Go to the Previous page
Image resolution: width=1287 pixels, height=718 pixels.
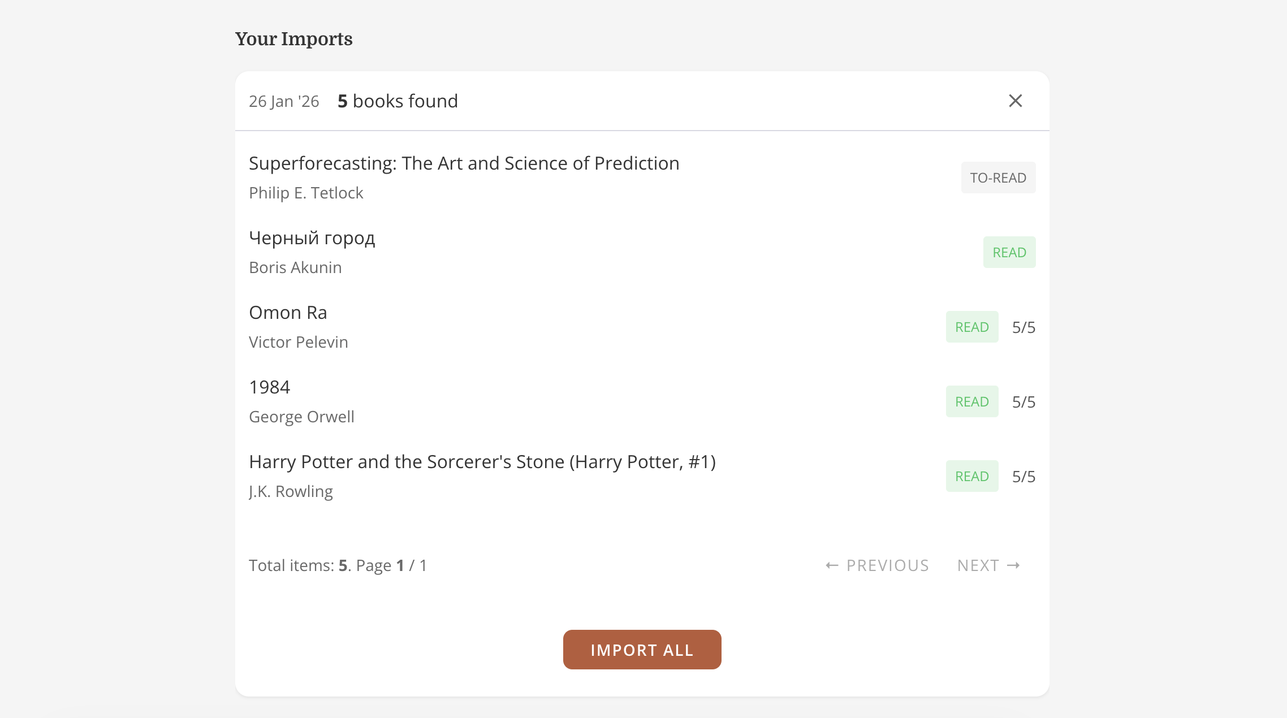click(x=877, y=565)
